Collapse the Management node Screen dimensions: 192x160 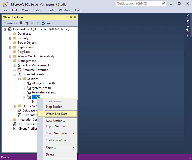coord(10,61)
